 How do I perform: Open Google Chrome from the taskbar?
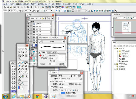pyautogui.click(x=38, y=97)
